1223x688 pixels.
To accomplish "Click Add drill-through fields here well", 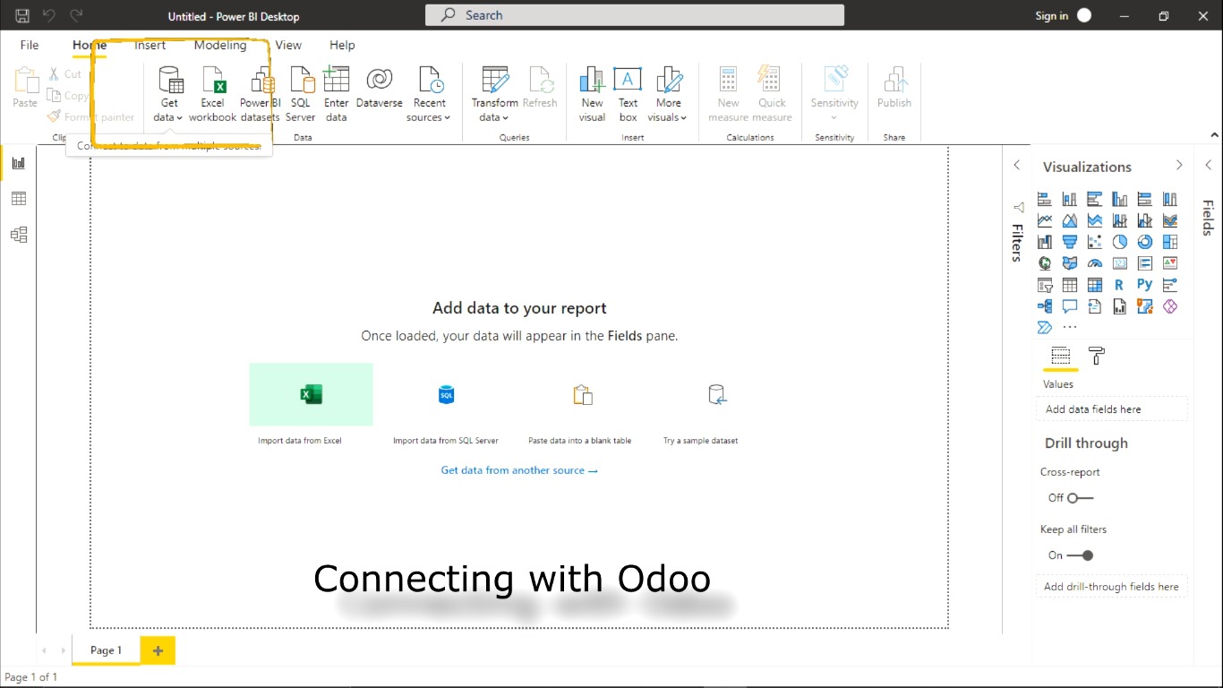I will coord(1111,587).
